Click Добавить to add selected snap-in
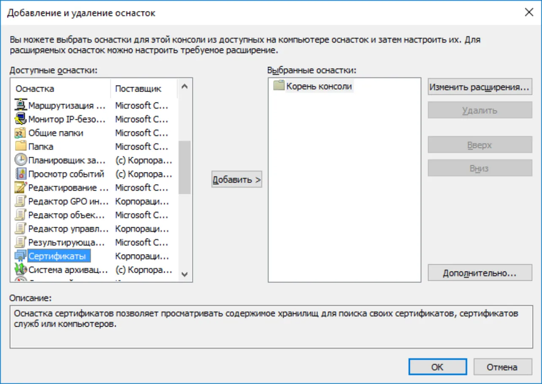This screenshot has width=542, height=384. tap(237, 180)
